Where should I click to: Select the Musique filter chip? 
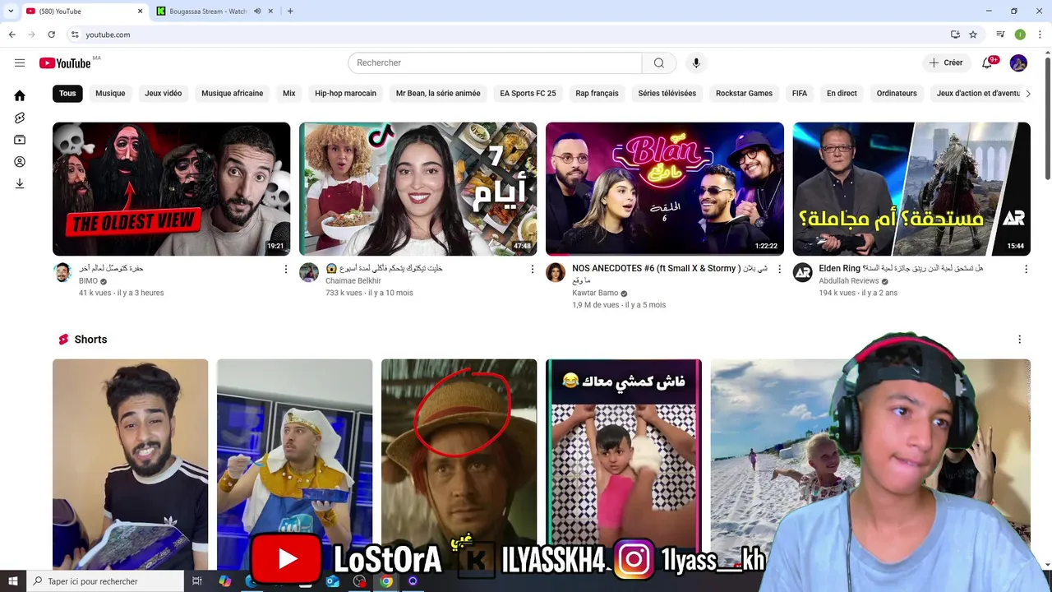click(110, 93)
